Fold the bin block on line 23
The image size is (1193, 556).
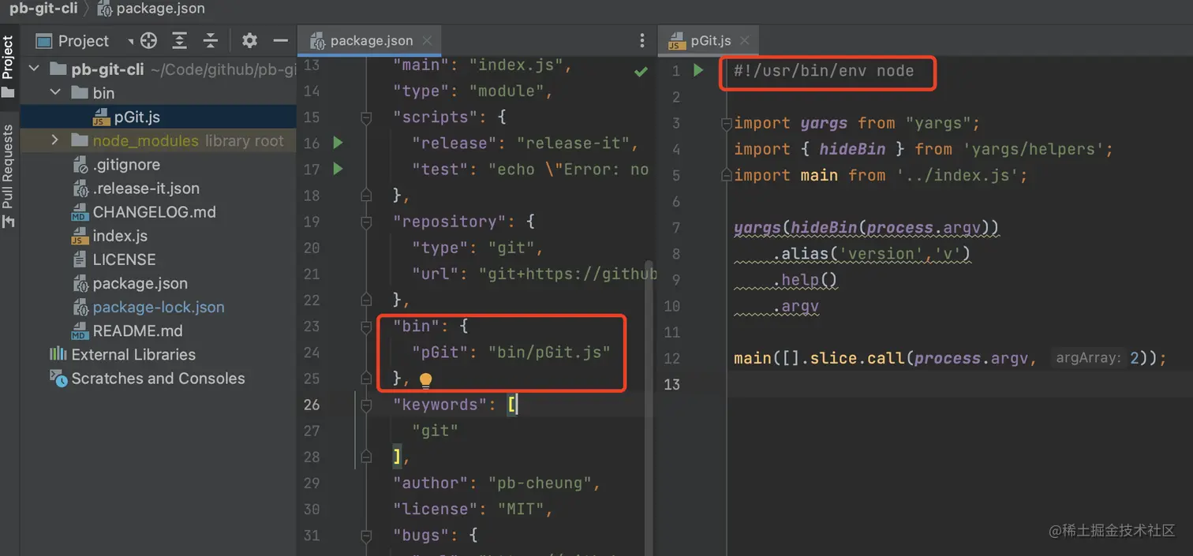click(x=366, y=326)
